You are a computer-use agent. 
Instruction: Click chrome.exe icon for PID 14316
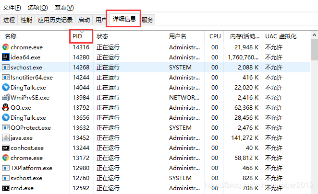tap(6, 47)
